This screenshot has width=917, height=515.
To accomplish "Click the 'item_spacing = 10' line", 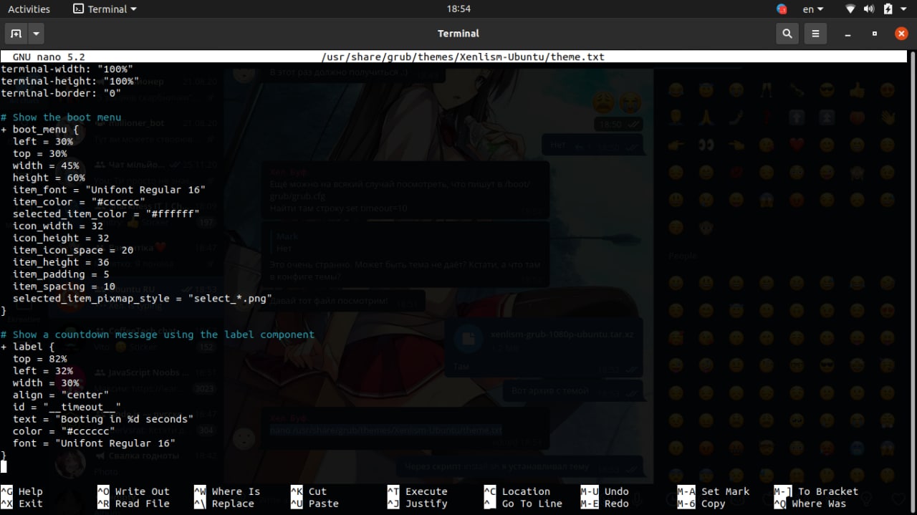I will (x=64, y=287).
